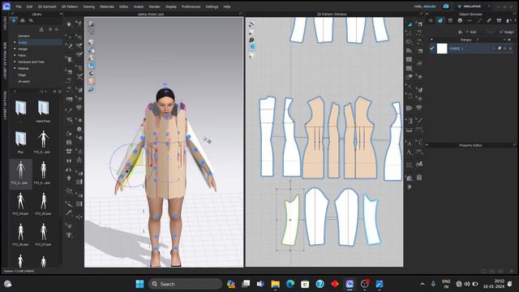Viewport: 519px width, 292px height.
Task: Click the CLO app logo icon
Action: [6, 6]
